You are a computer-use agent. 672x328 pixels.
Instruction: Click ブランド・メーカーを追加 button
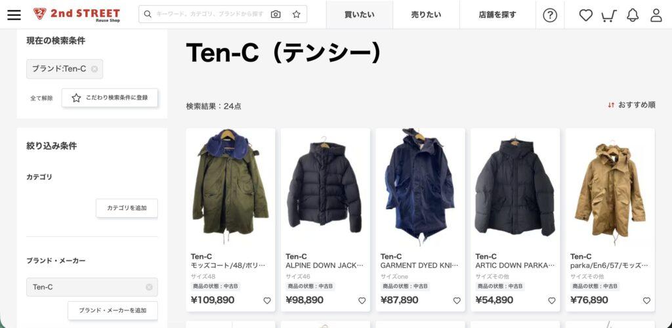pyautogui.click(x=113, y=310)
